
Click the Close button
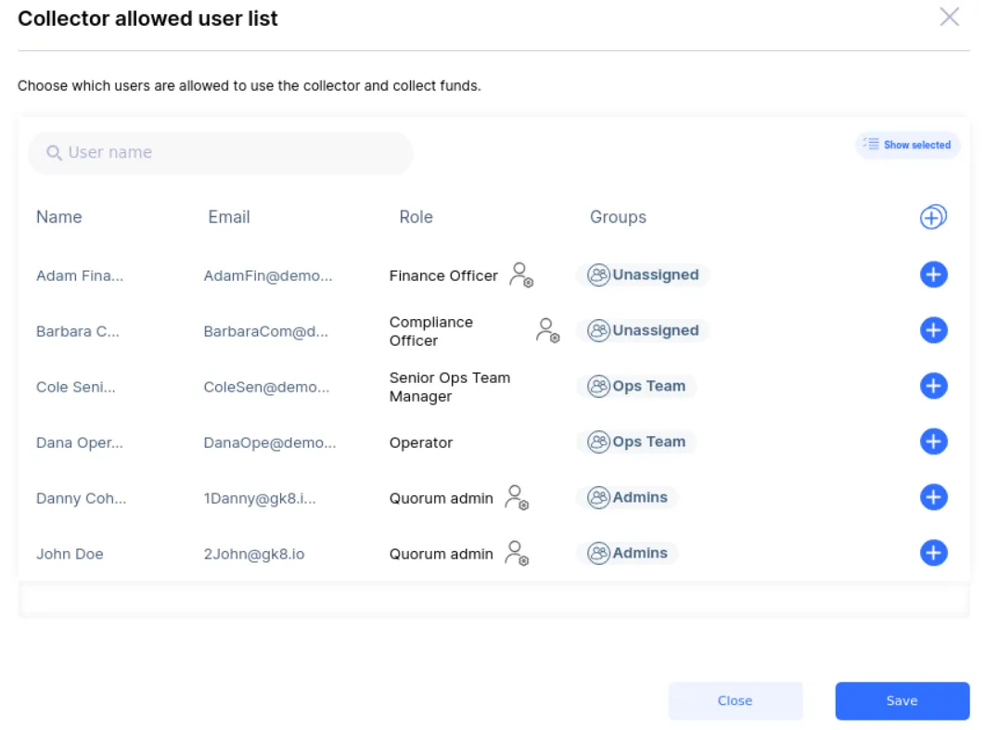point(736,700)
